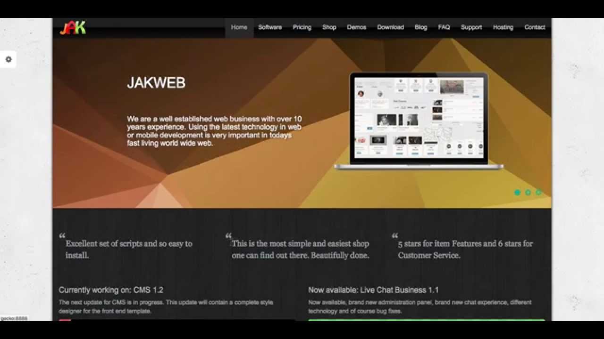
Task: Open the Shop page
Action: (329, 27)
